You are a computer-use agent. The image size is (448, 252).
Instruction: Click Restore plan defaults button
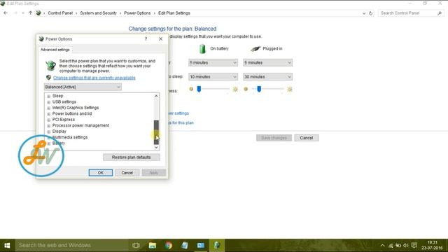coord(132,157)
